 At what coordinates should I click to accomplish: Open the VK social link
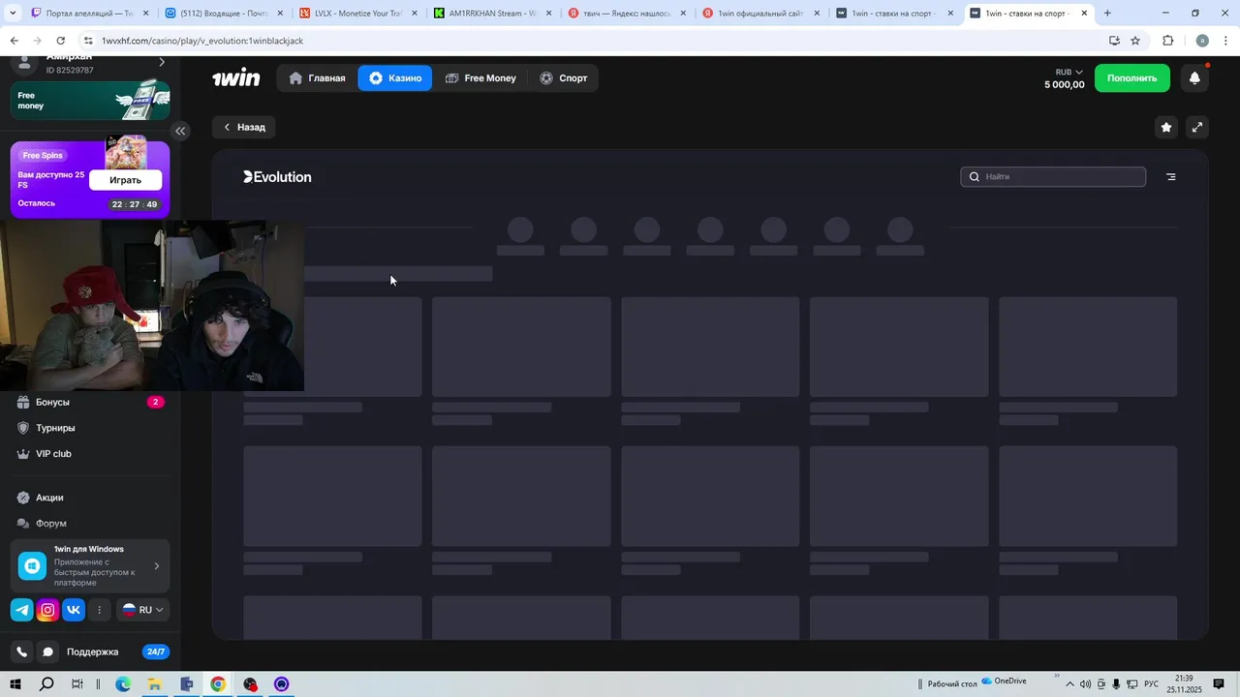pyautogui.click(x=74, y=610)
